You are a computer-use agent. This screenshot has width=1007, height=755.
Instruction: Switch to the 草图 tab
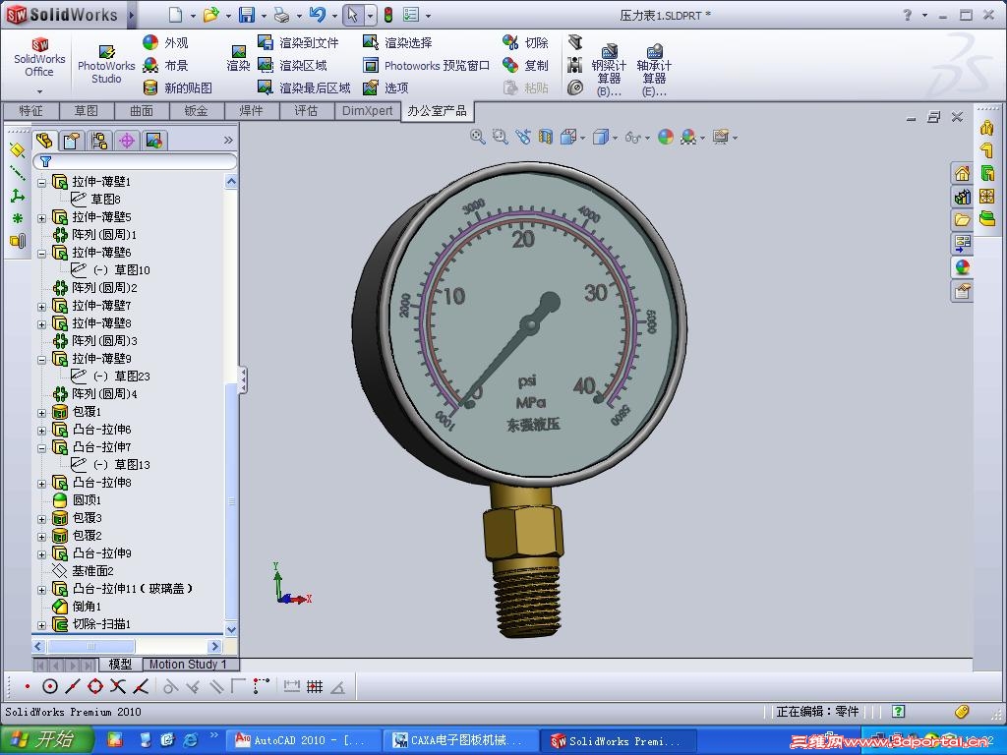[87, 110]
